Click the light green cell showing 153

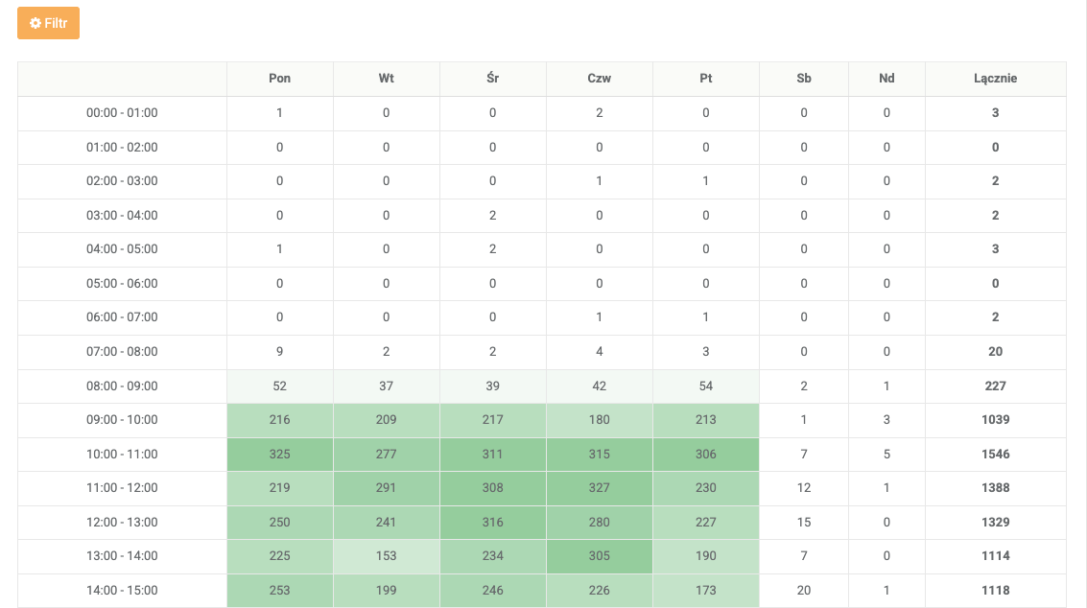(x=387, y=556)
